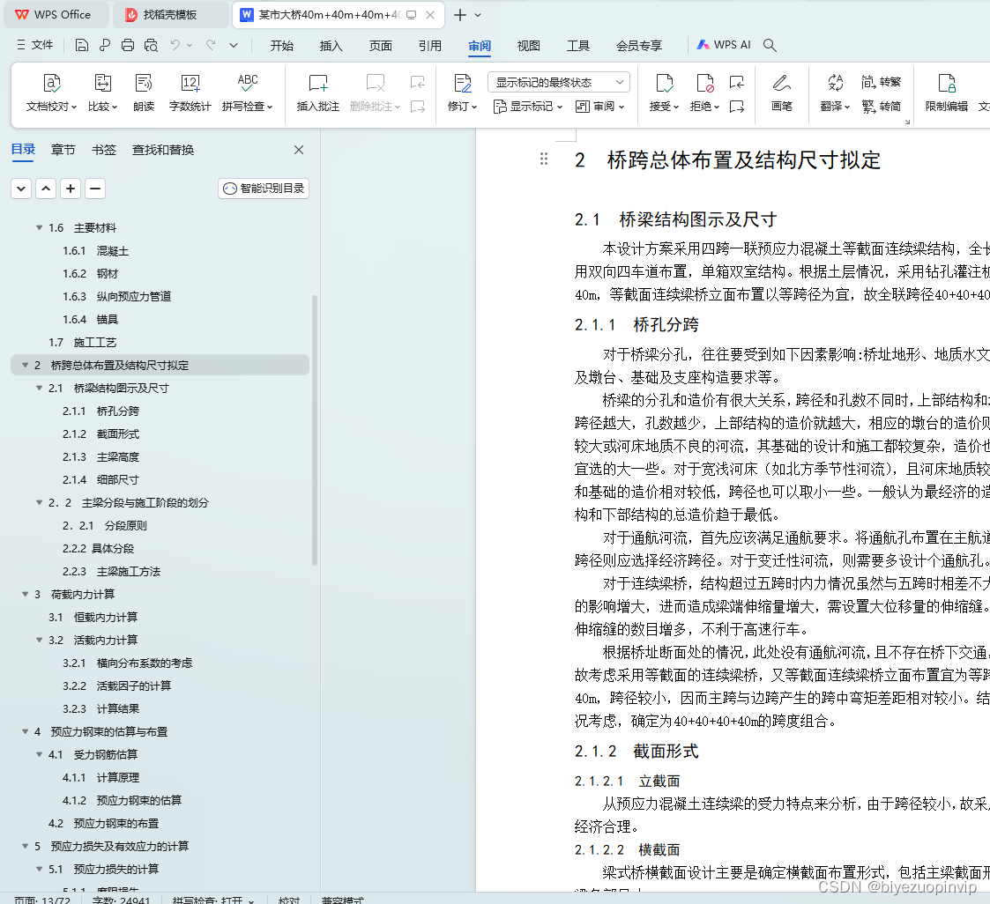Click the Redo arrow icon
This screenshot has width=990, height=904.
pos(211,45)
